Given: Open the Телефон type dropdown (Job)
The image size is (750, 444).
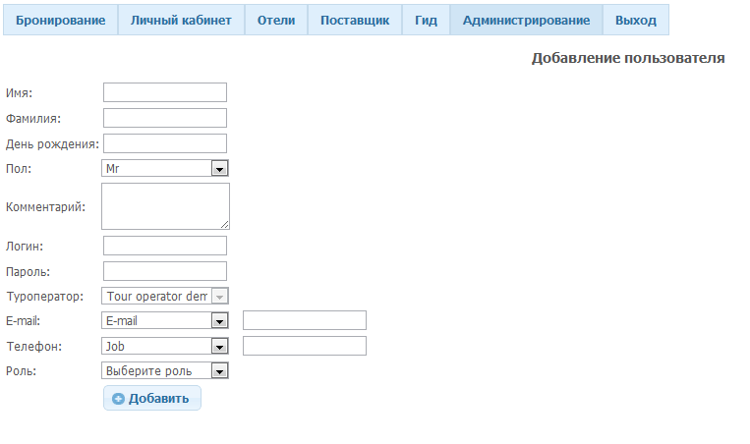Looking at the screenshot, I should click(x=165, y=346).
